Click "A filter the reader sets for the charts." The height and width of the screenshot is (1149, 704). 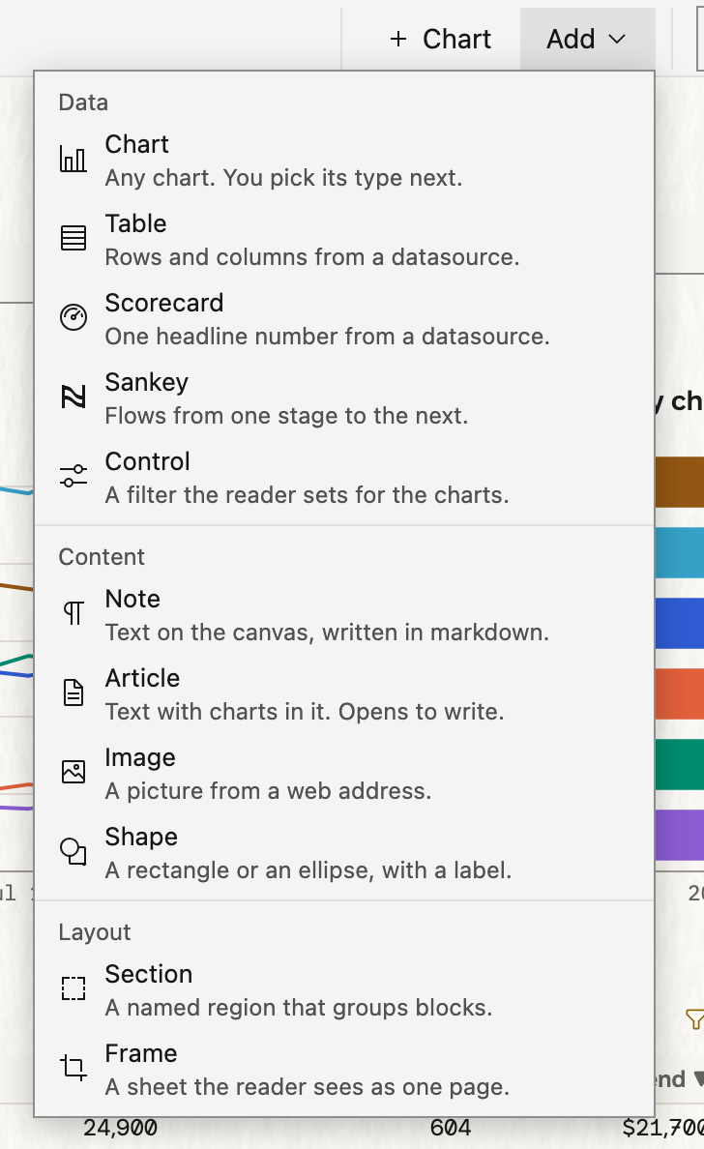pos(307,494)
